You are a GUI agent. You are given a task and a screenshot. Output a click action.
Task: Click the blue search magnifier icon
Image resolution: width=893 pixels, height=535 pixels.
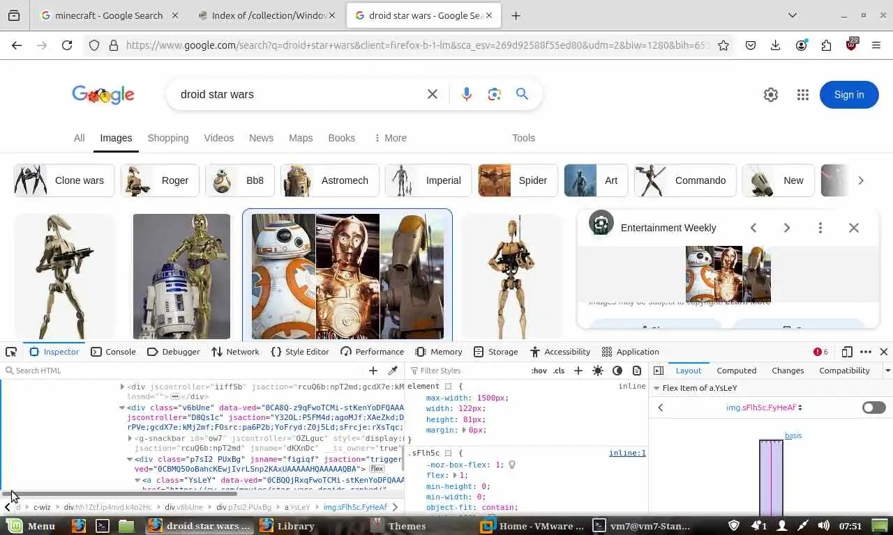522,94
